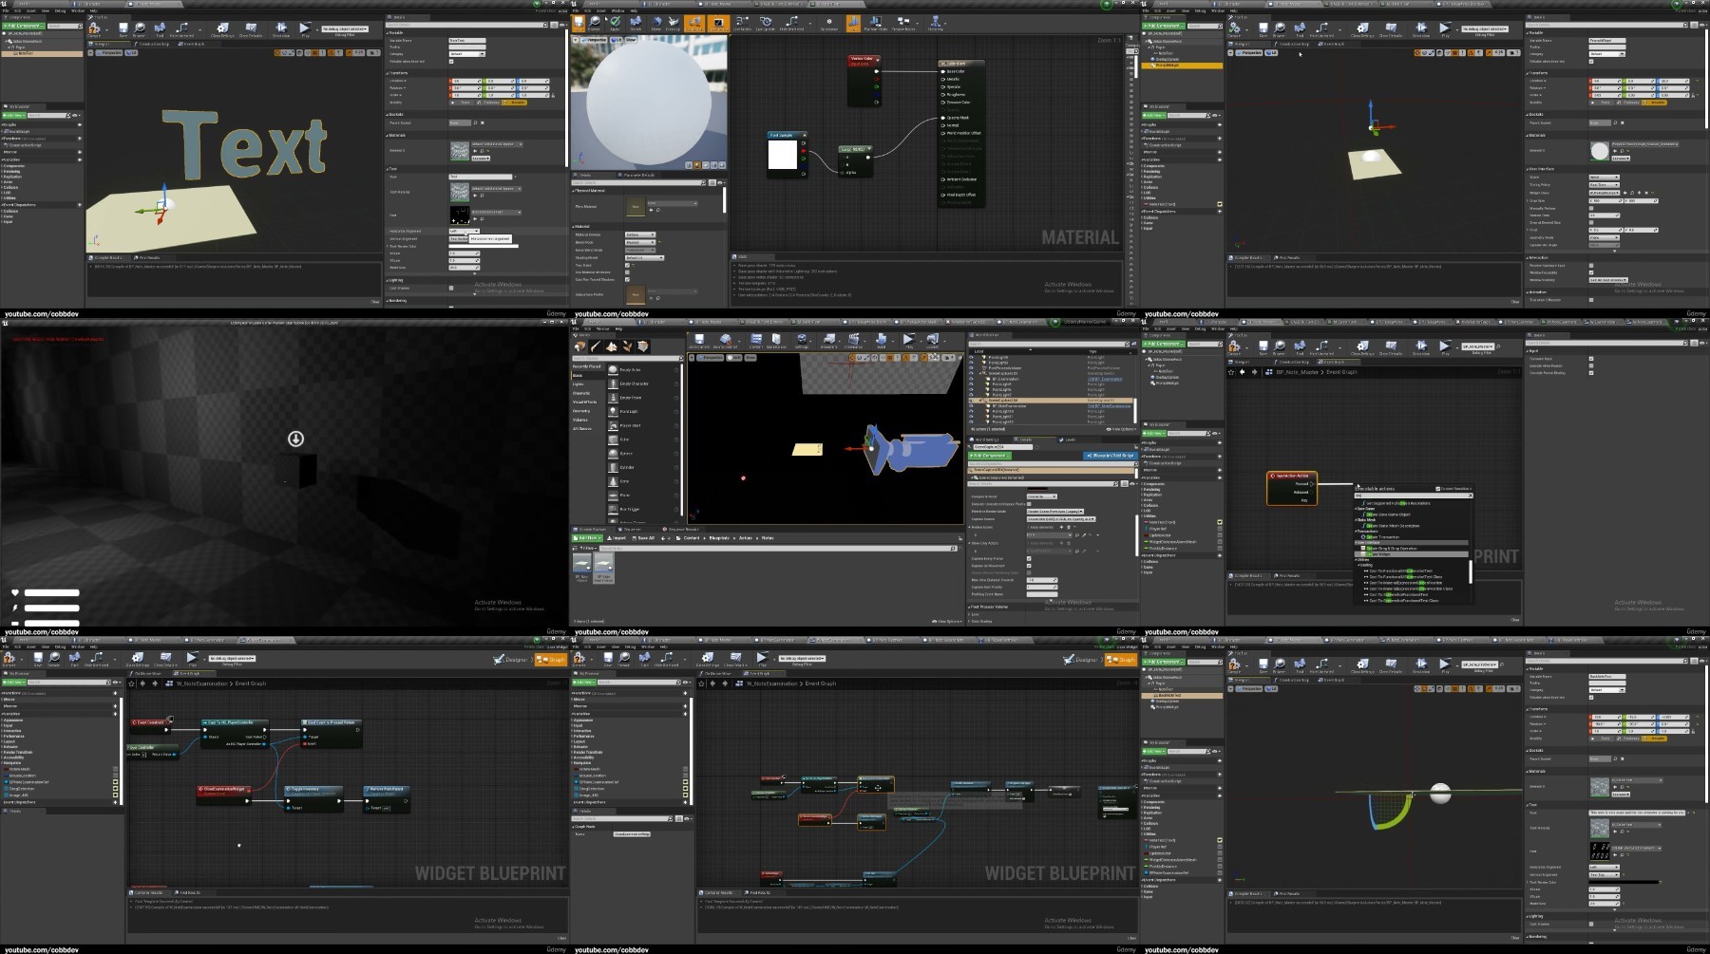
Task: Open Capture Source dropdown in level editor
Action: click(1061, 519)
